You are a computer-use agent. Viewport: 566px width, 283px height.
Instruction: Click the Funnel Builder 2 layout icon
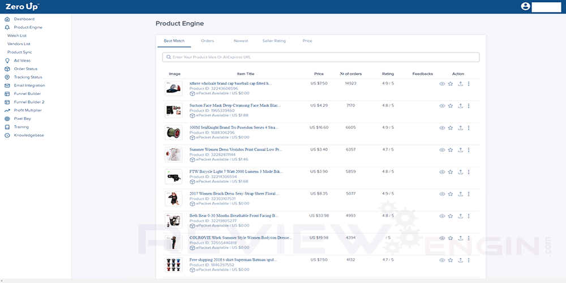(7, 102)
